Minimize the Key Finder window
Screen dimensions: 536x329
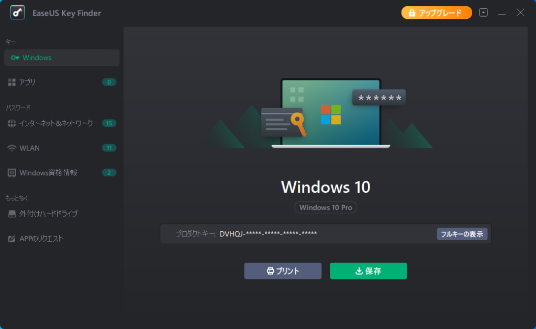pos(502,13)
